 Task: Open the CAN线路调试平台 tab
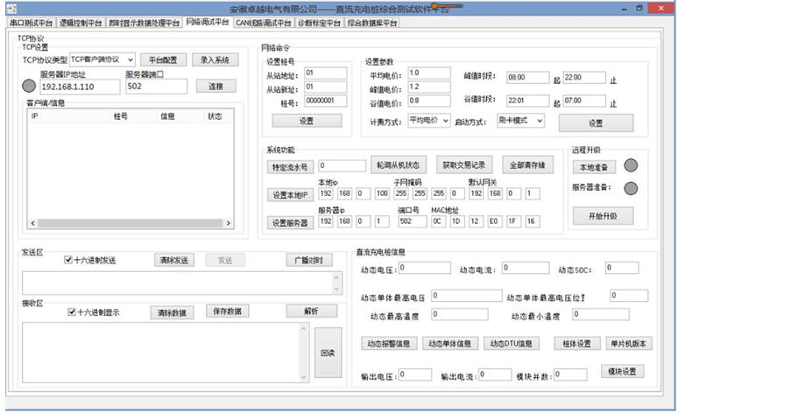coord(262,23)
